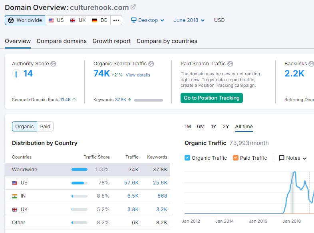This screenshot has width=314, height=233.
Task: Switch distribution to Paid
Action: coord(45,126)
